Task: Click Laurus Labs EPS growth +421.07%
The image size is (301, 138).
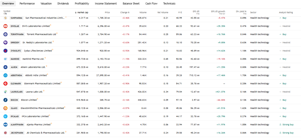Action: point(220,92)
